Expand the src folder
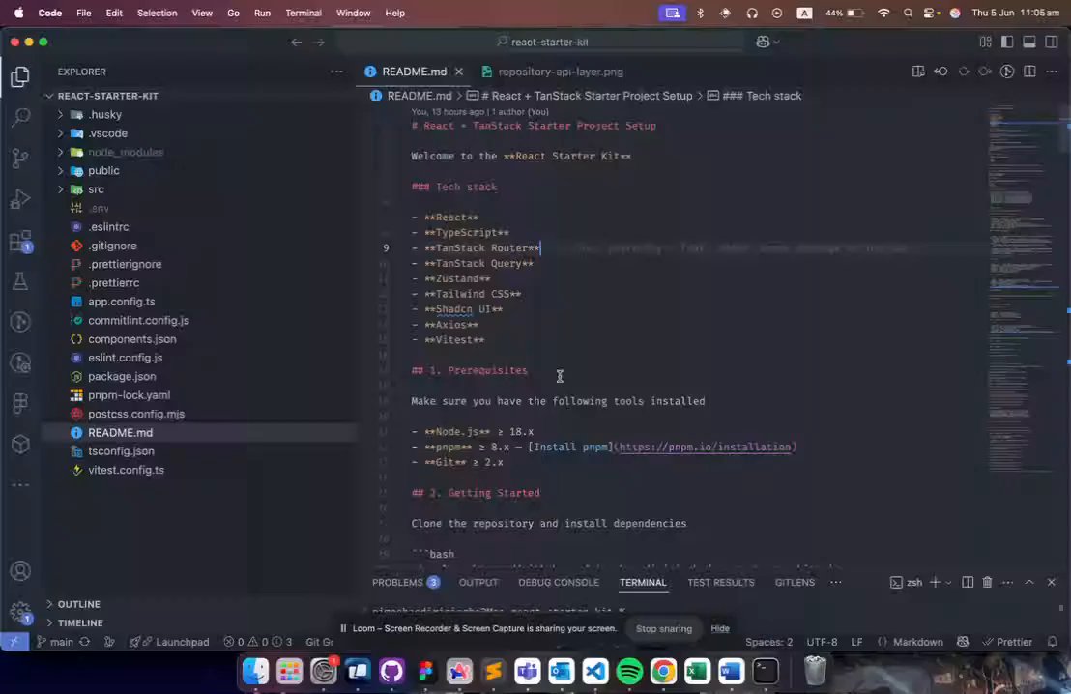 [60, 189]
